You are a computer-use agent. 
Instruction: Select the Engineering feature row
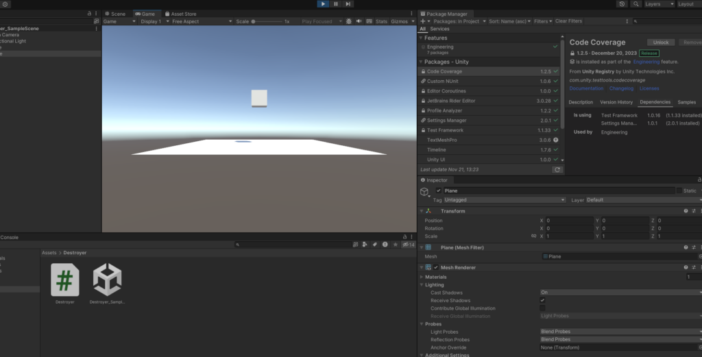[x=489, y=49]
